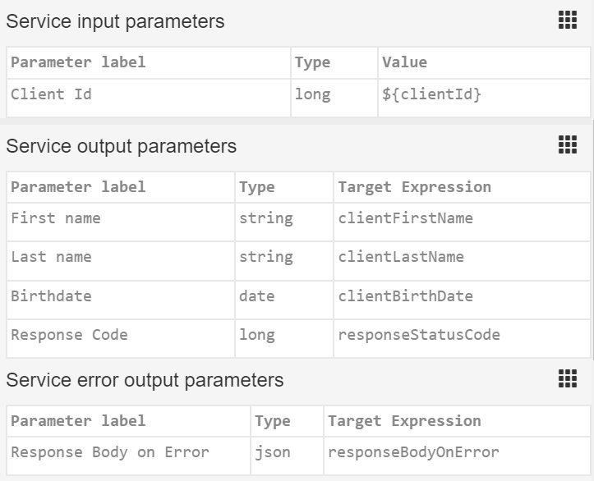
Task: Click the date type of Birthdate
Action: pos(256,295)
